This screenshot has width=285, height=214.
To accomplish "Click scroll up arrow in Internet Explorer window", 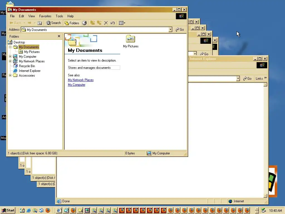I will tap(265, 84).
